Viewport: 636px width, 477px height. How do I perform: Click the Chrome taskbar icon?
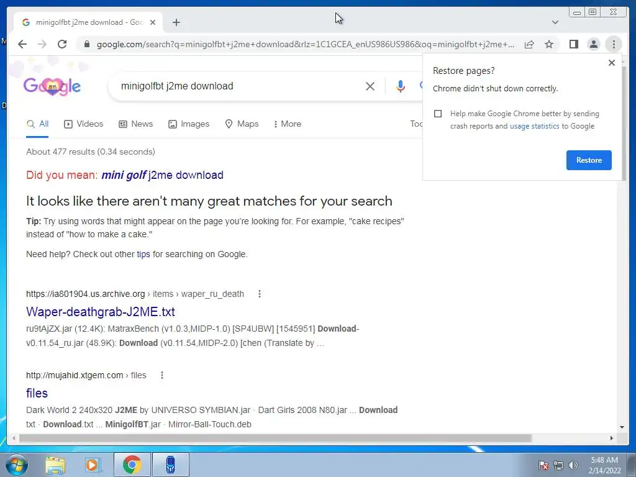(132, 465)
